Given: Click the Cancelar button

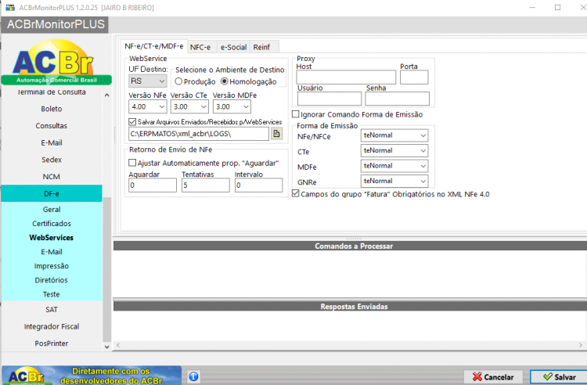Looking at the screenshot, I should coord(493,376).
